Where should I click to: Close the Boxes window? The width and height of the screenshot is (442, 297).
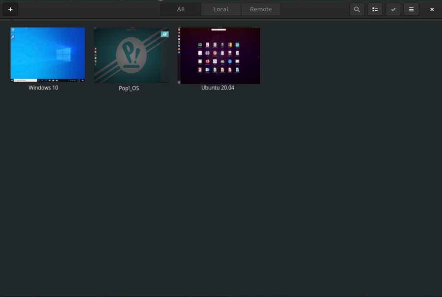432,9
